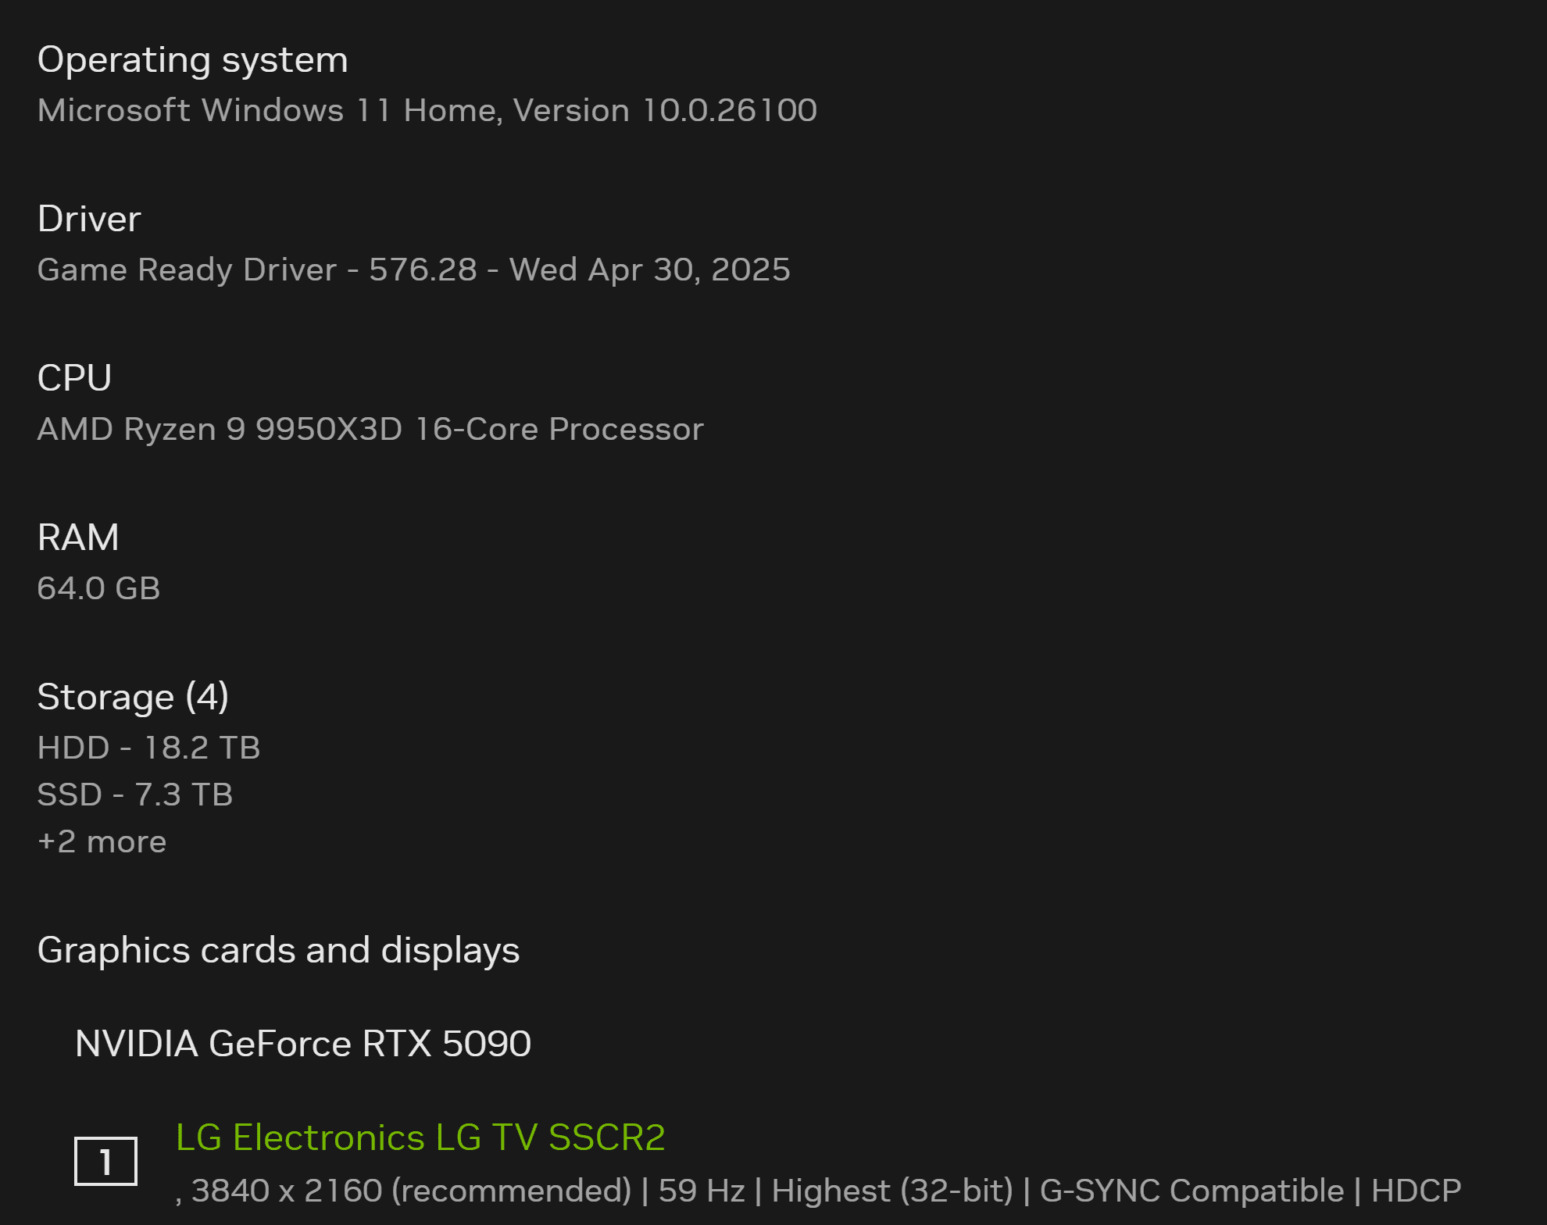Open the LG Electronics LG TV SSCR2 link

point(420,1137)
